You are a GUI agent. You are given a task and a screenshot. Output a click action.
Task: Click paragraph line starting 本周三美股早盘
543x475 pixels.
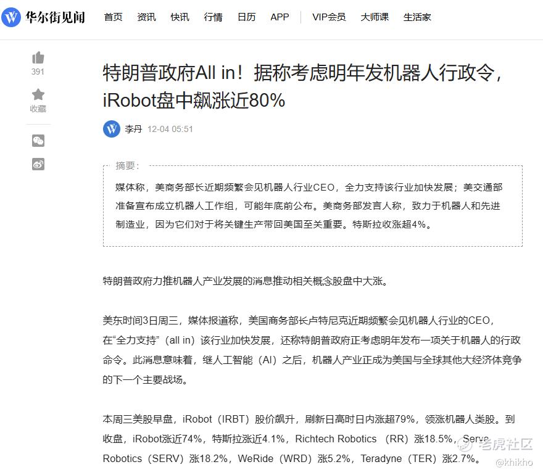(x=309, y=419)
